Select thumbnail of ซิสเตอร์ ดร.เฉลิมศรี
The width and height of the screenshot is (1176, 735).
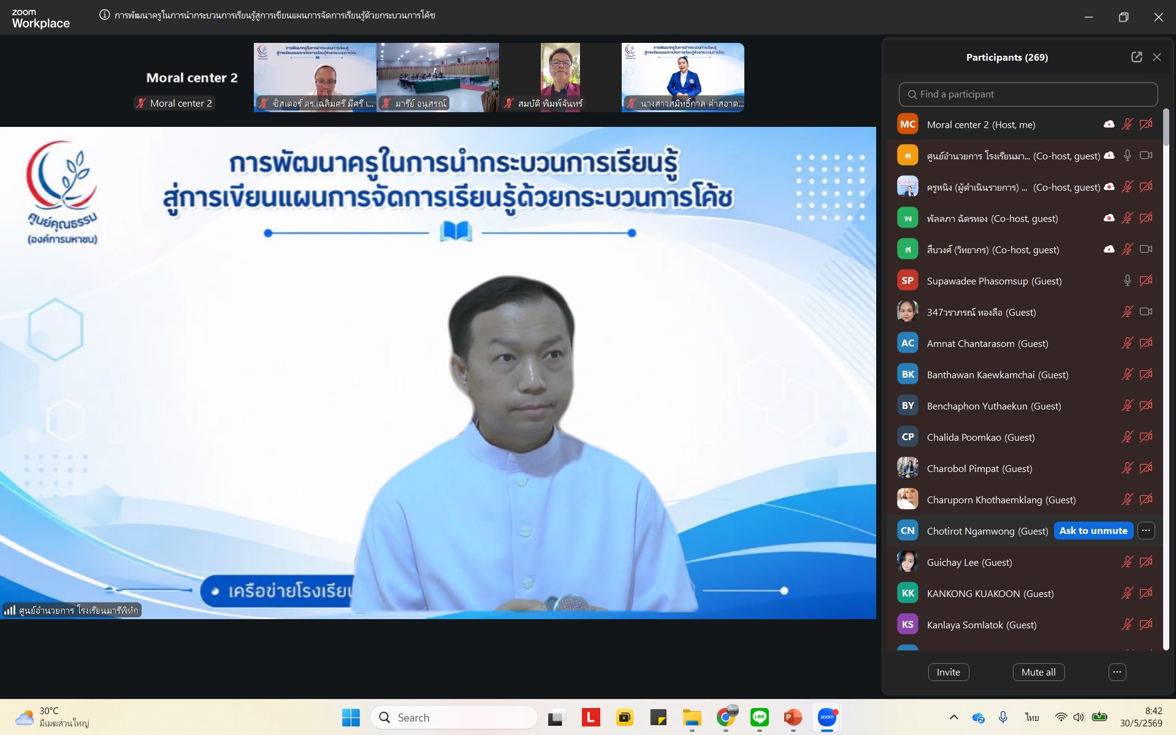click(315, 77)
